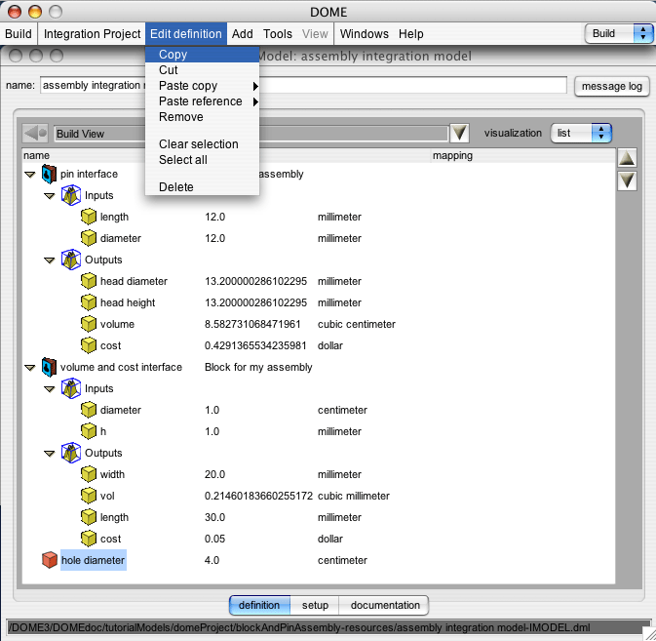This screenshot has height=641, width=656.
Task: Click the yellow cube icon next to head height
Action: pyautogui.click(x=89, y=302)
